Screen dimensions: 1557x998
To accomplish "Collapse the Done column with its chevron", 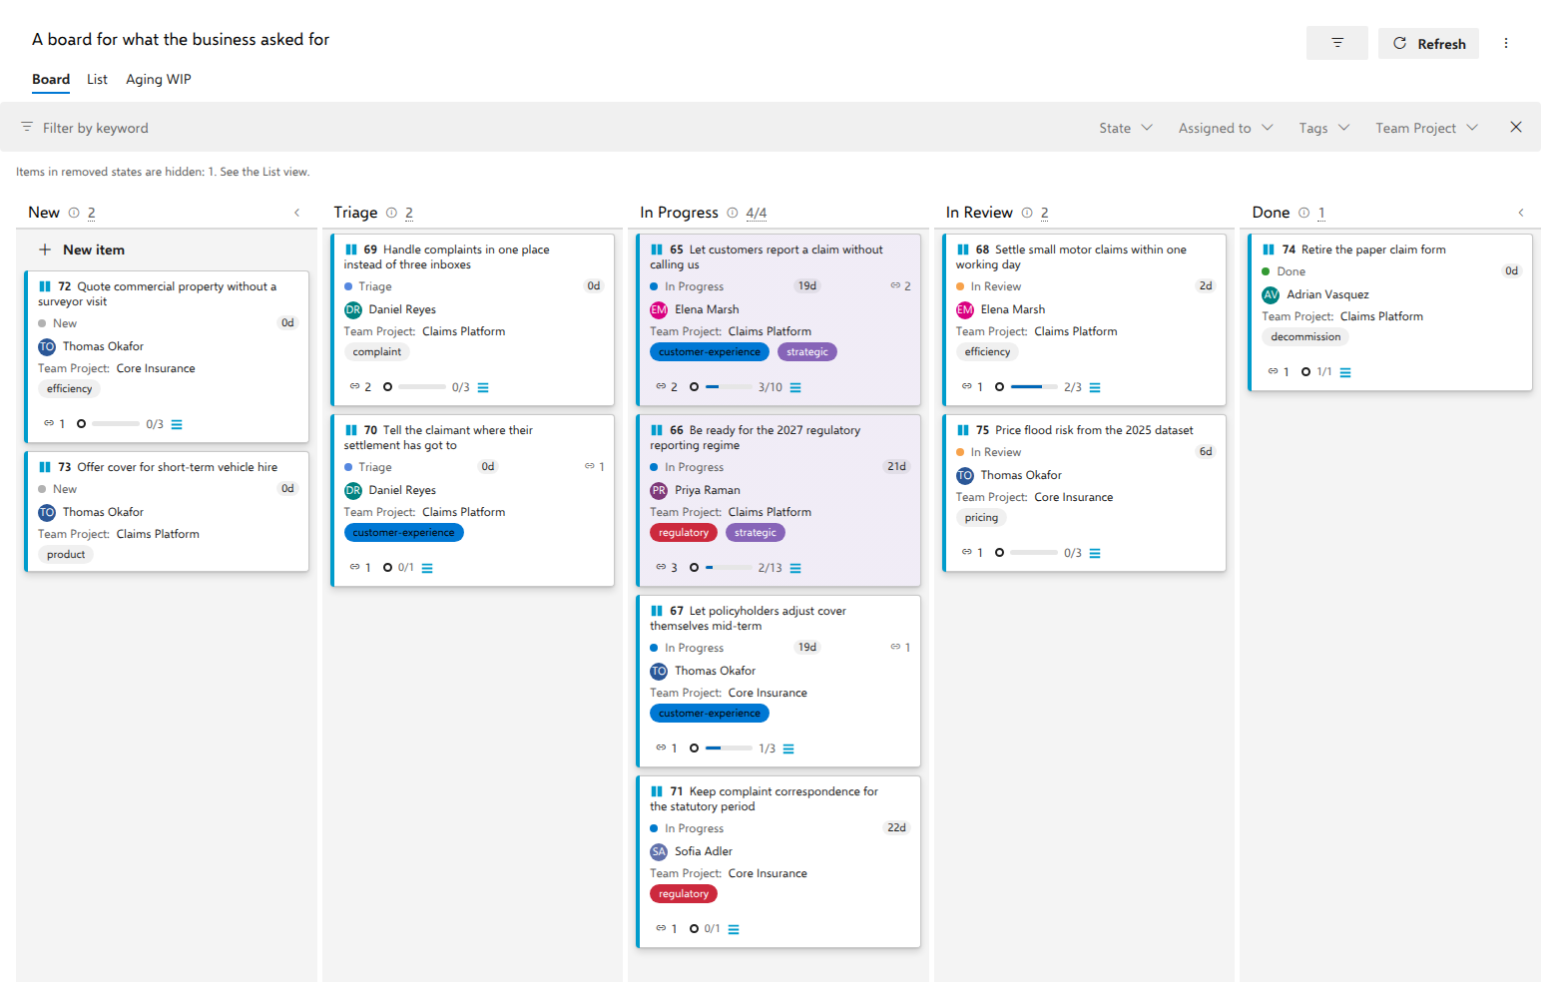I will click(x=1521, y=213).
